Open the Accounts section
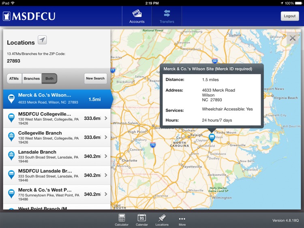The width and height of the screenshot is (304, 228). point(137,16)
